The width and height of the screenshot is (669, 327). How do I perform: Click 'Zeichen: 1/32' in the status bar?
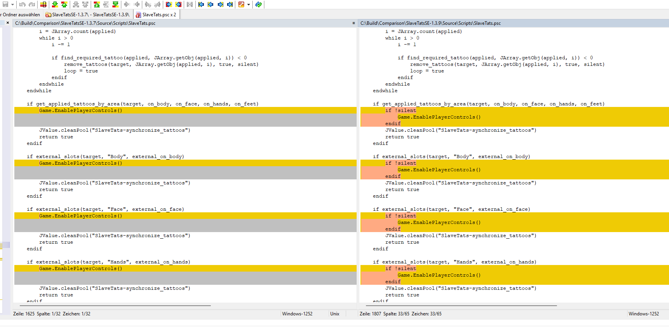tap(76, 314)
